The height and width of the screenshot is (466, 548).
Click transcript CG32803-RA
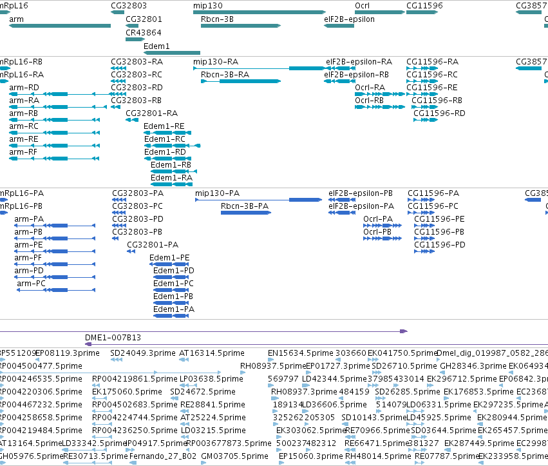[118, 68]
